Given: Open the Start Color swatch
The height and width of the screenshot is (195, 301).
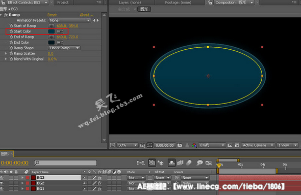Looking at the screenshot, I should [x=51, y=31].
